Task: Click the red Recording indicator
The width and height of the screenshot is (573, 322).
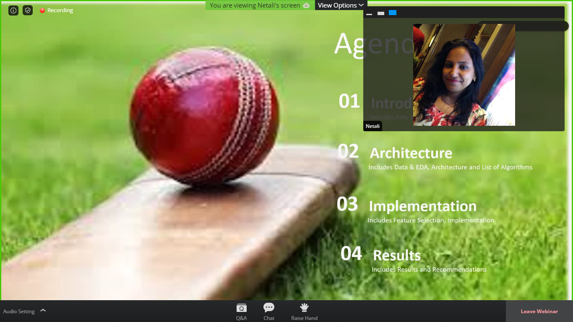Action: tap(57, 10)
